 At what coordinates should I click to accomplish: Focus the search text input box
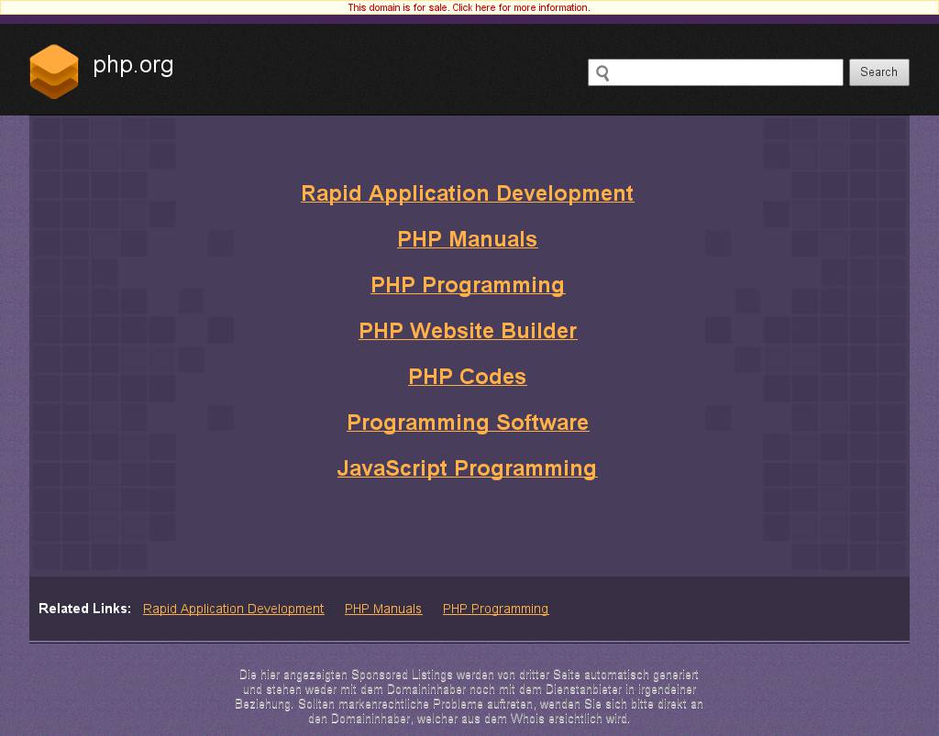[724, 72]
